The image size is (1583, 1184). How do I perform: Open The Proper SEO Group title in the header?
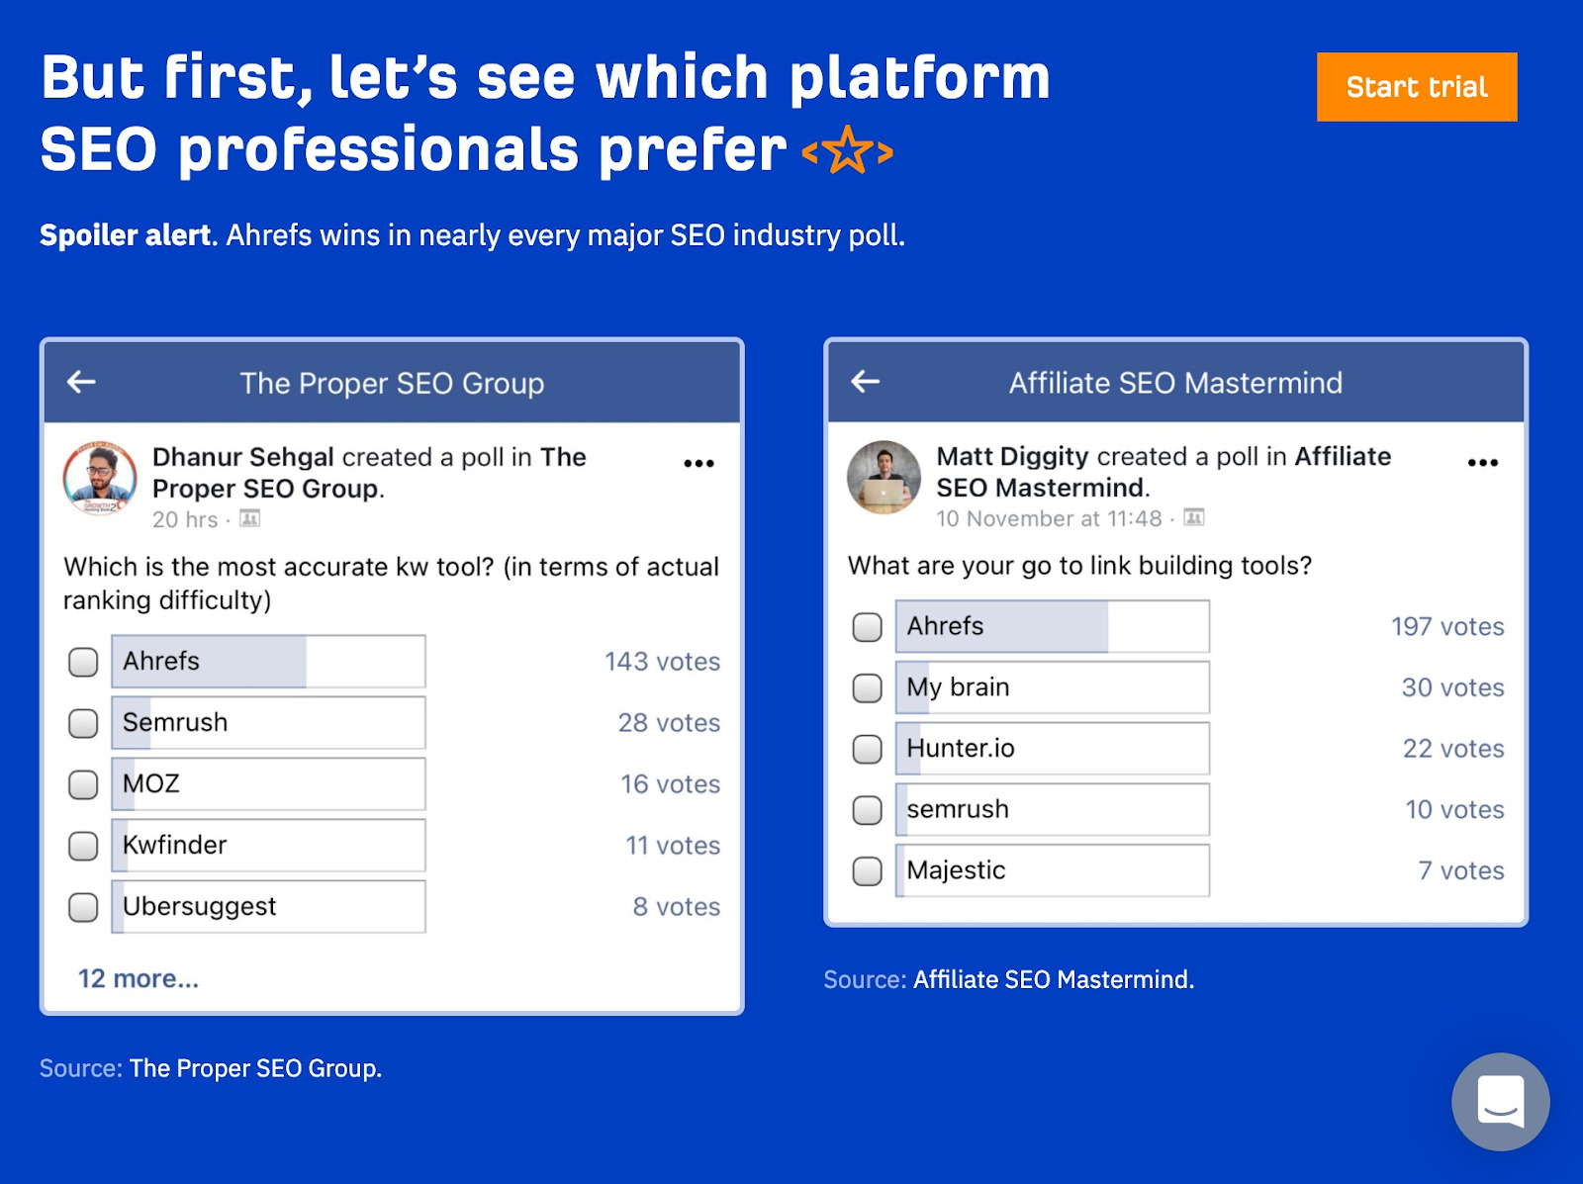(x=393, y=384)
